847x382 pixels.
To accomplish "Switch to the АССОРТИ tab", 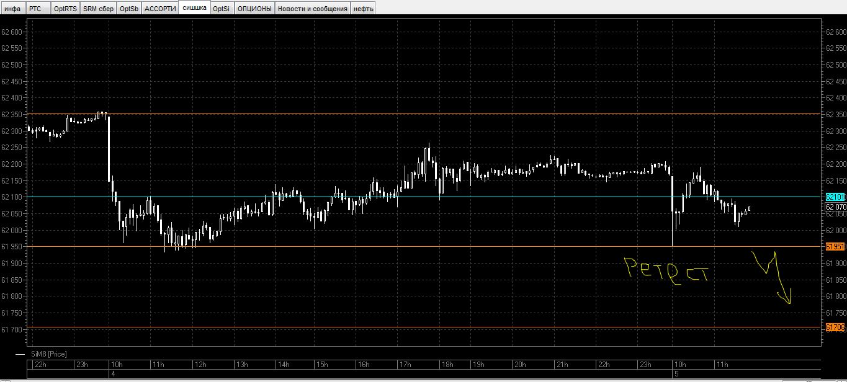I will 160,9.
